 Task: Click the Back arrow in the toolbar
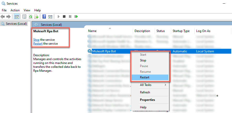coord(3,17)
